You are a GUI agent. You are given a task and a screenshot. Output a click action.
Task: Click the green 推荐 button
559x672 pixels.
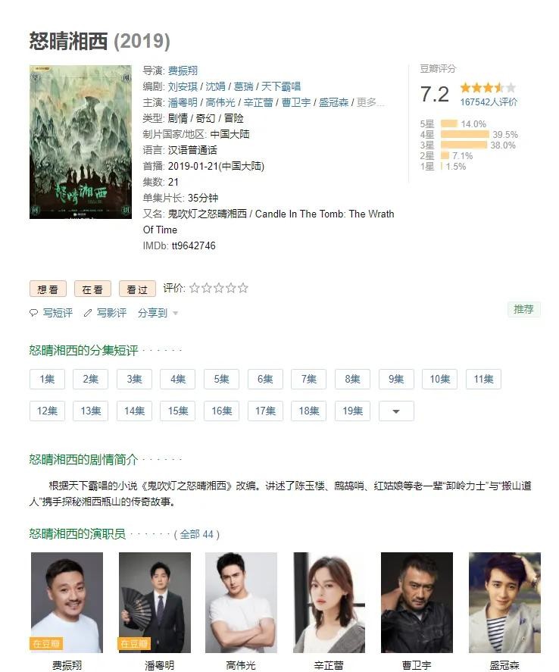(x=523, y=309)
